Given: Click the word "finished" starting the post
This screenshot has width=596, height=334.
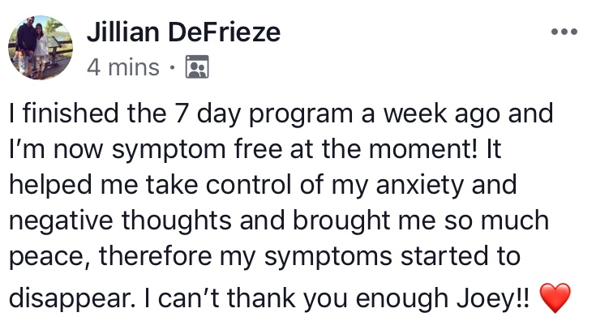Looking at the screenshot, I should [x=71, y=113].
